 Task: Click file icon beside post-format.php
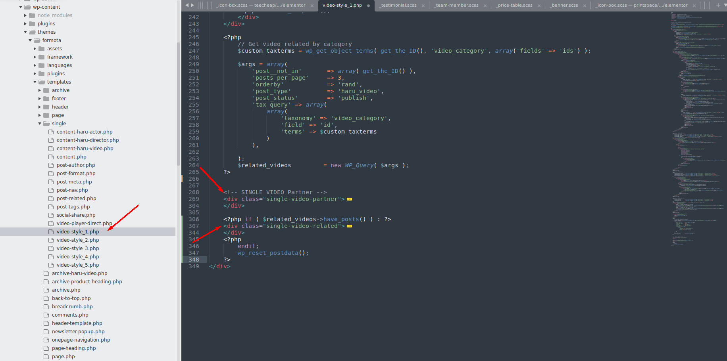click(51, 174)
